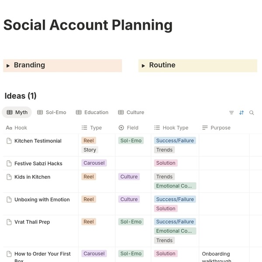Open the Kitchen Testimonial page link
Viewport: 262px width, 262px height.
(38, 141)
